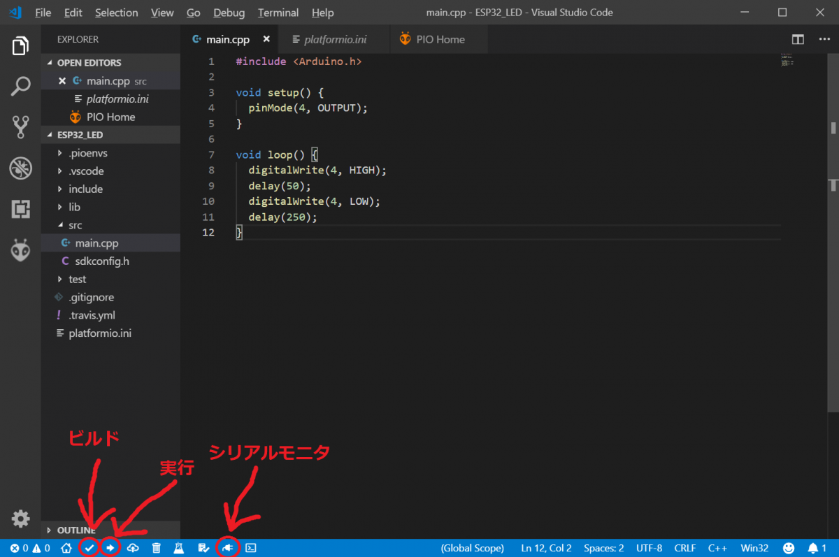Click the Ln 12, Col 2 position indicator
This screenshot has height=557, width=839.
[547, 548]
